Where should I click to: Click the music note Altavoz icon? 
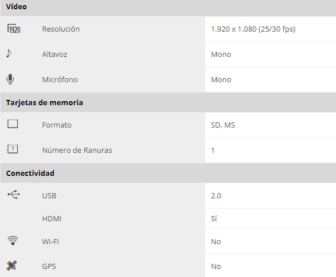point(9,53)
